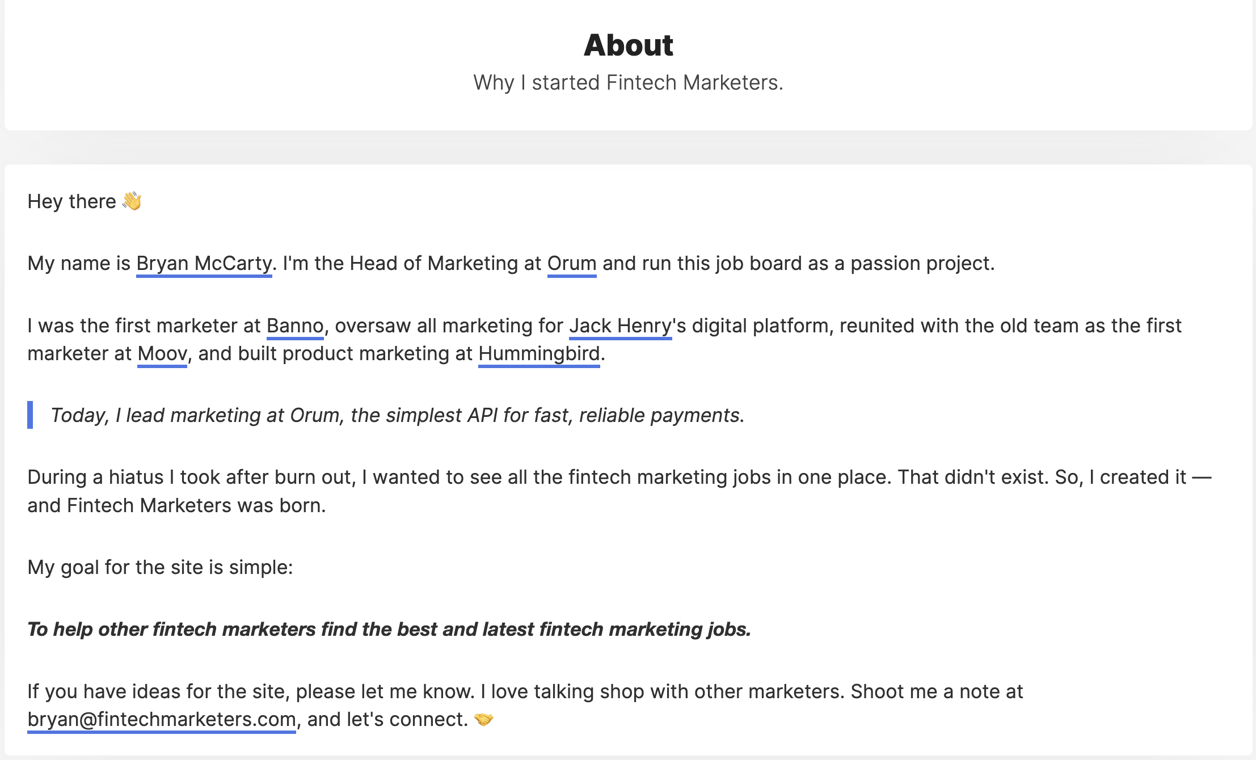Click 'My goal for the site is simple' text
This screenshot has height=760, width=1256.
(160, 568)
